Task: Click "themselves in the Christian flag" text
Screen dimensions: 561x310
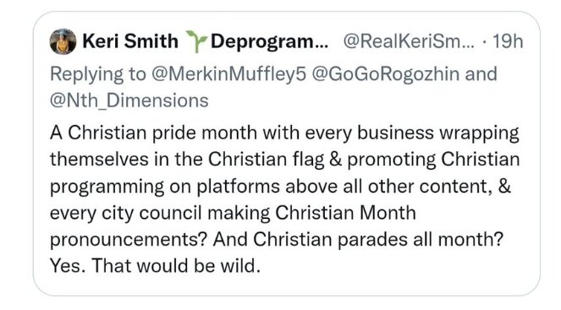Action: pyautogui.click(x=187, y=160)
